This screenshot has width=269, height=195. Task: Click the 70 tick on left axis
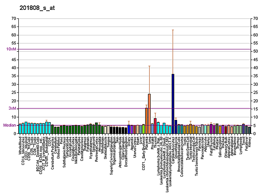14,18
